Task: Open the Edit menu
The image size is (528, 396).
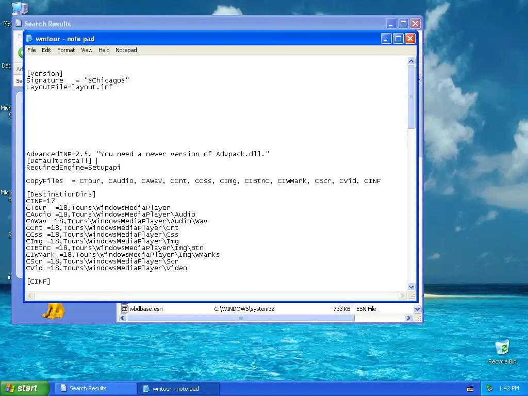Action: 46,50
